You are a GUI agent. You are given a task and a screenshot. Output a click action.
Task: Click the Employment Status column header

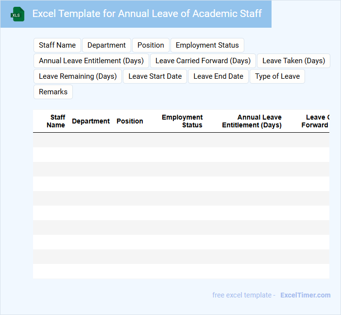pyautogui.click(x=183, y=121)
